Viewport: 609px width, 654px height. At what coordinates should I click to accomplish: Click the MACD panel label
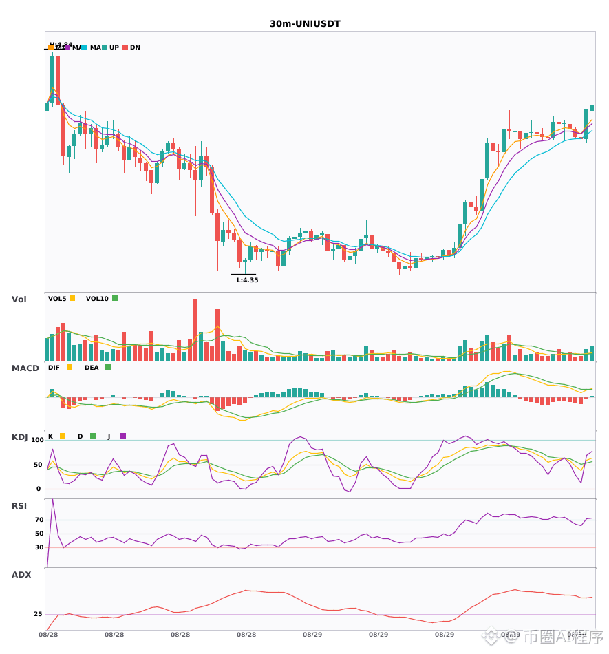(x=25, y=368)
